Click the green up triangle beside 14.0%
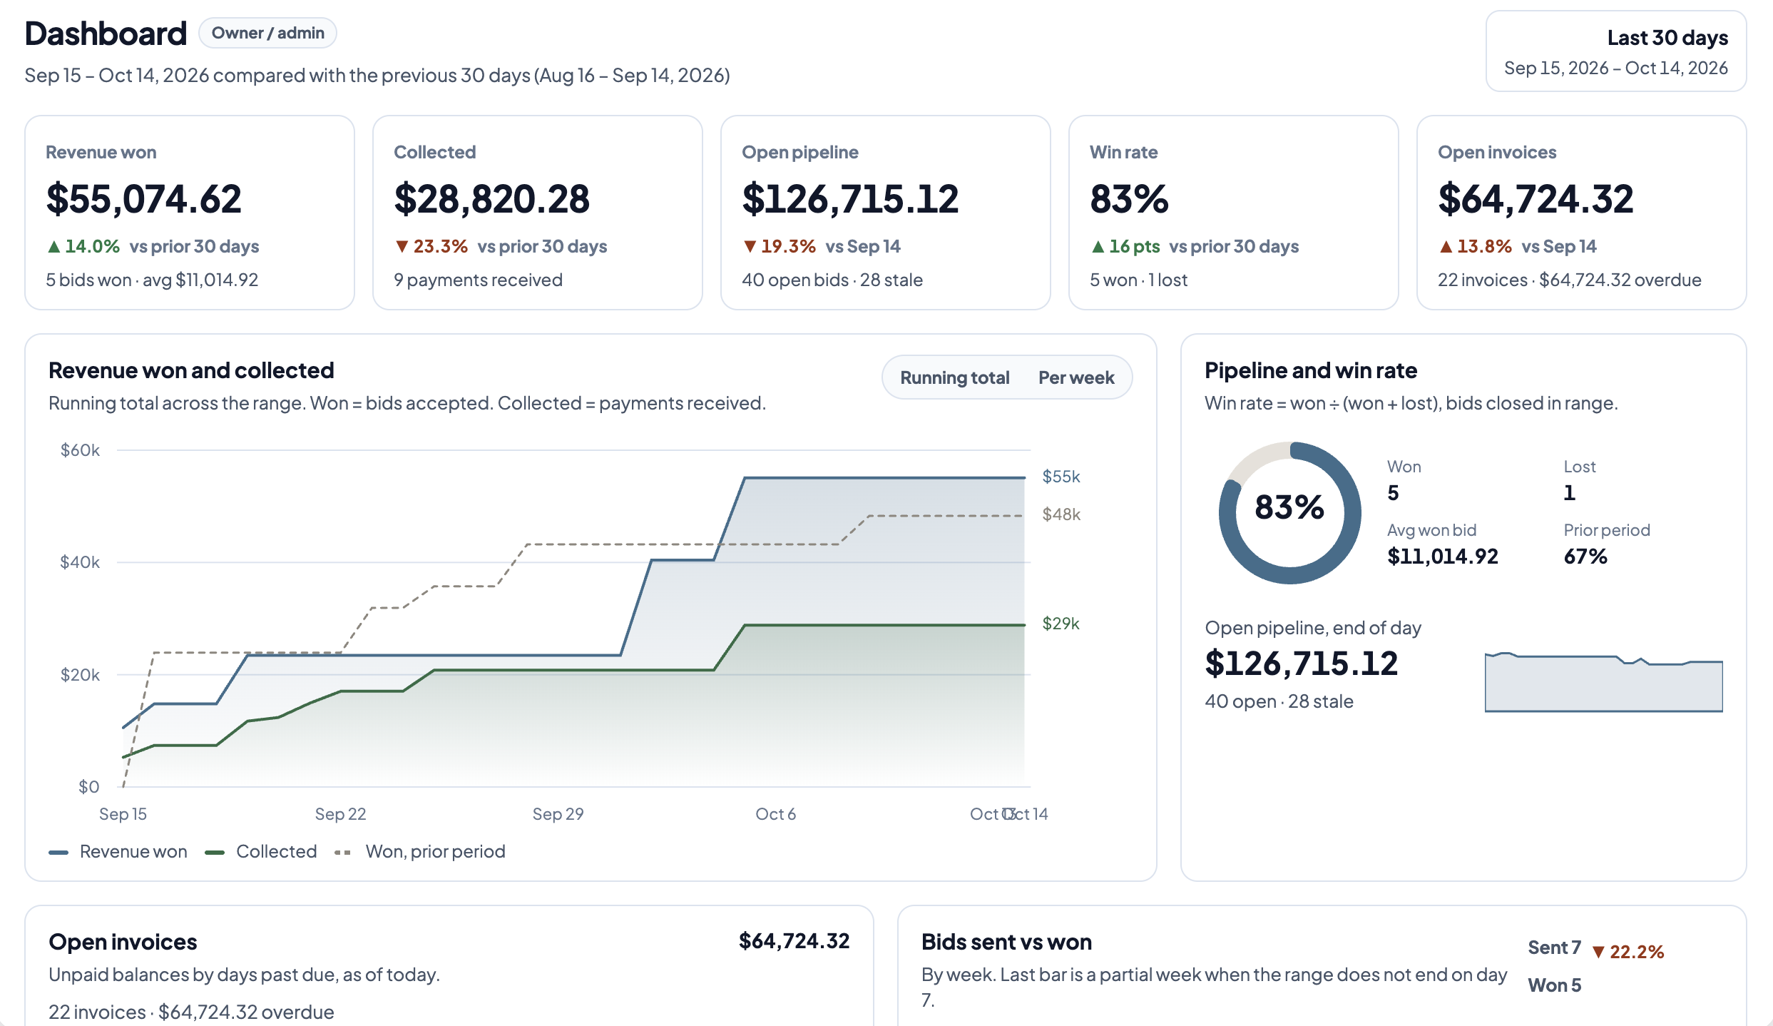 pyautogui.click(x=53, y=247)
